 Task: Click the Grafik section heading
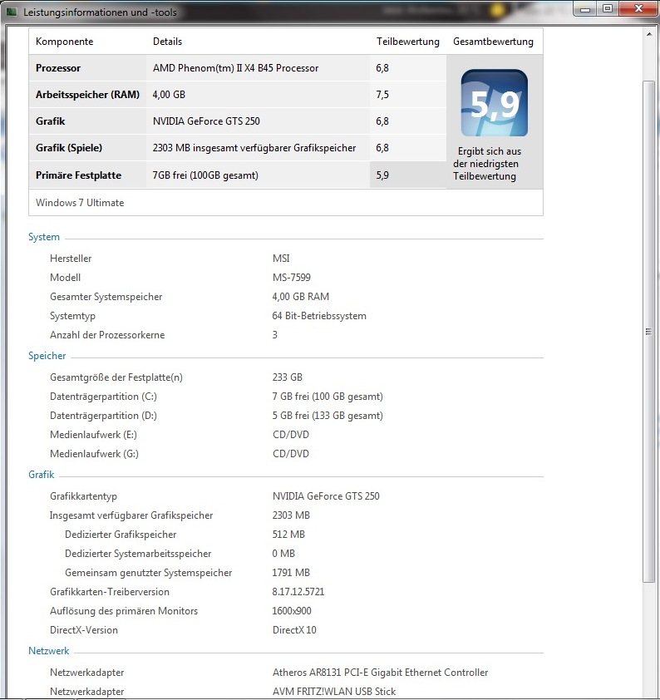41,475
